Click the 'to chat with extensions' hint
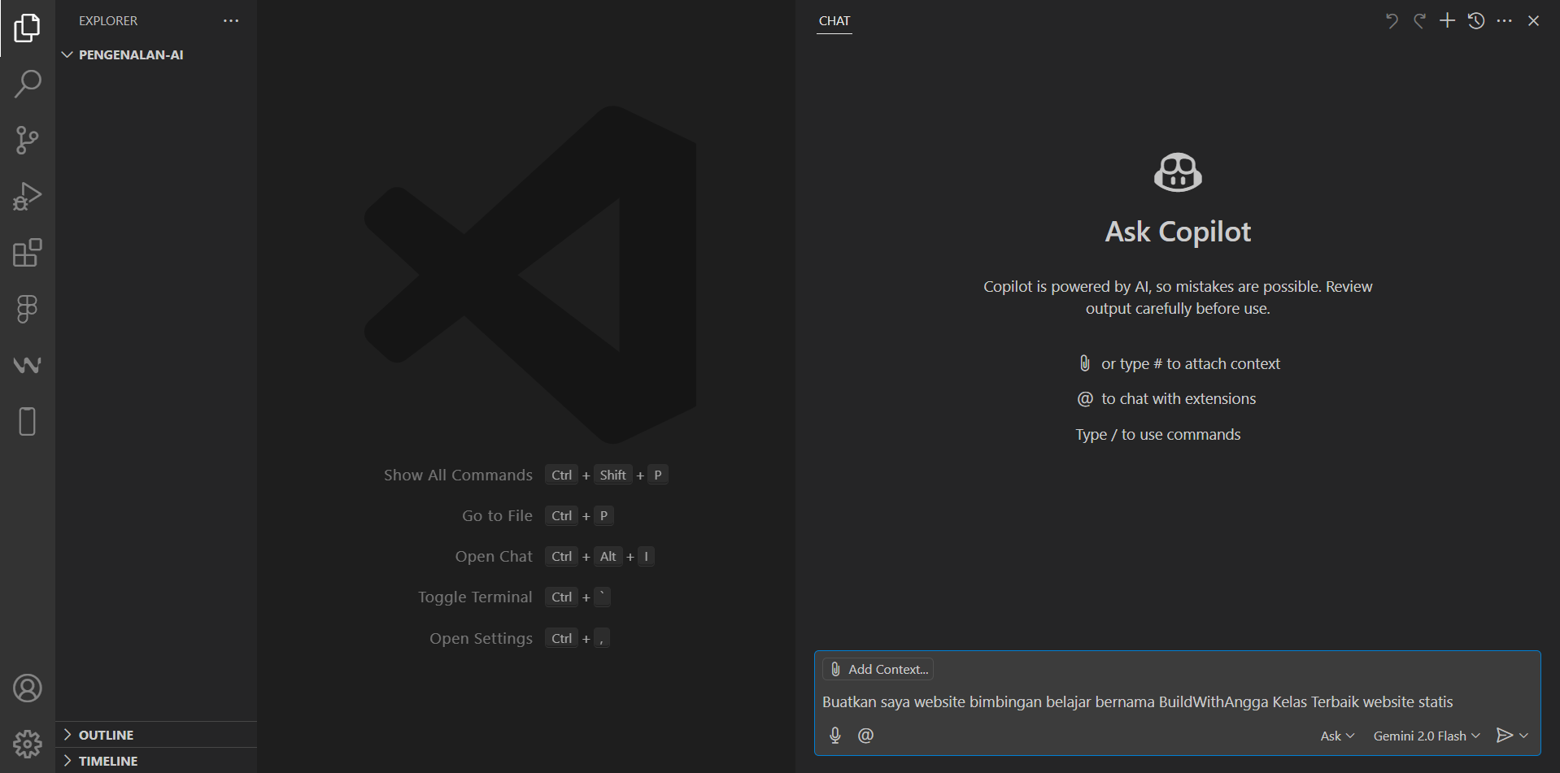Viewport: 1560px width, 773px height. (x=1179, y=399)
